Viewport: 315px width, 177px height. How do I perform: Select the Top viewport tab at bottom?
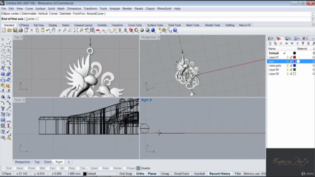click(37, 162)
